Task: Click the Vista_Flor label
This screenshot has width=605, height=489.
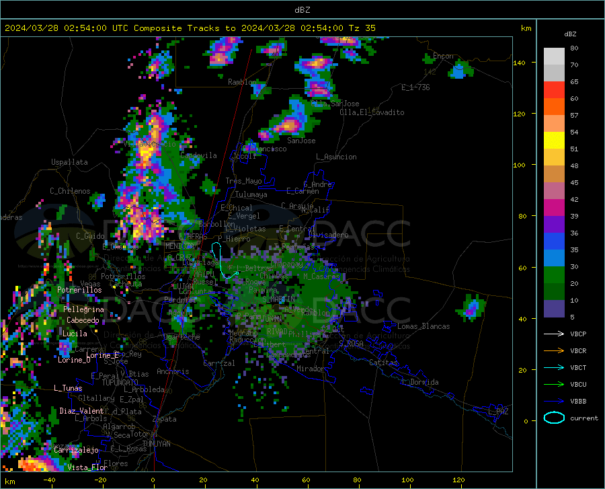Action: coord(87,467)
